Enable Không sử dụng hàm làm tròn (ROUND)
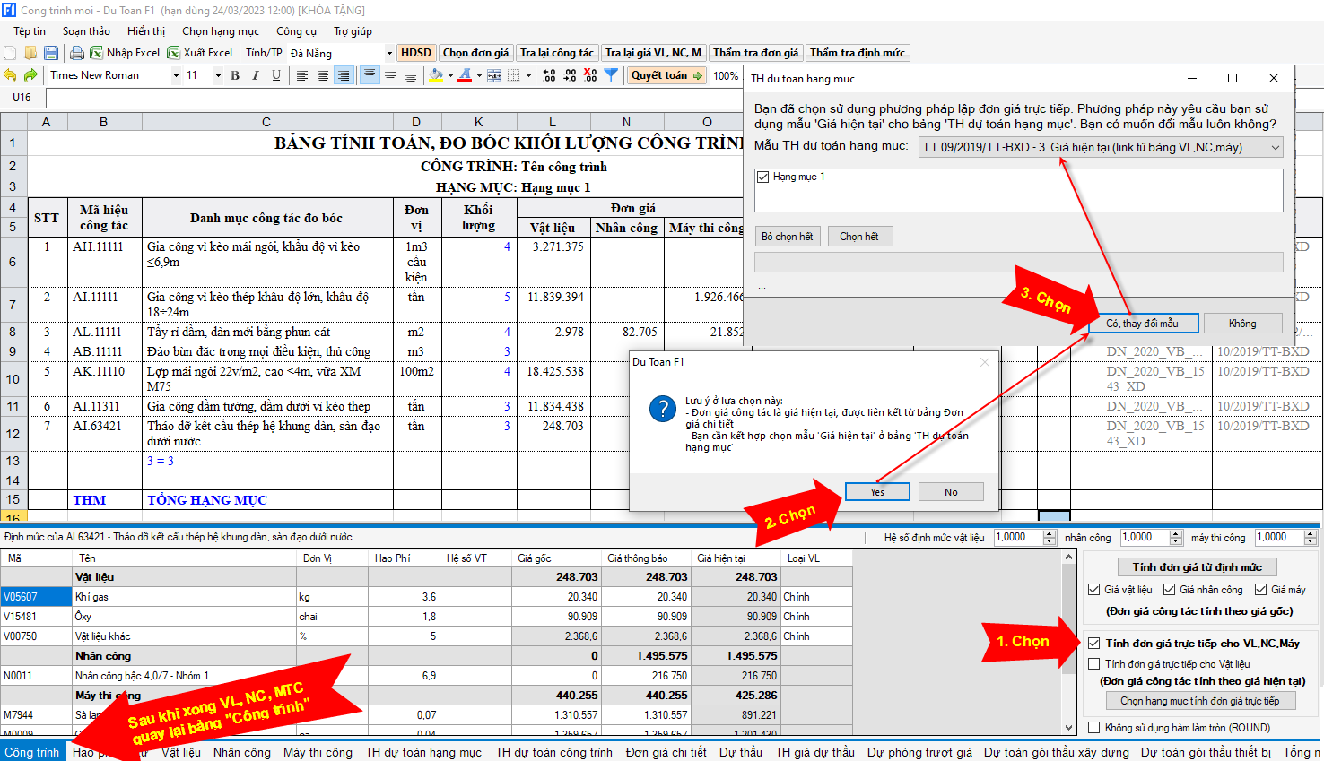The image size is (1324, 761). (1093, 728)
